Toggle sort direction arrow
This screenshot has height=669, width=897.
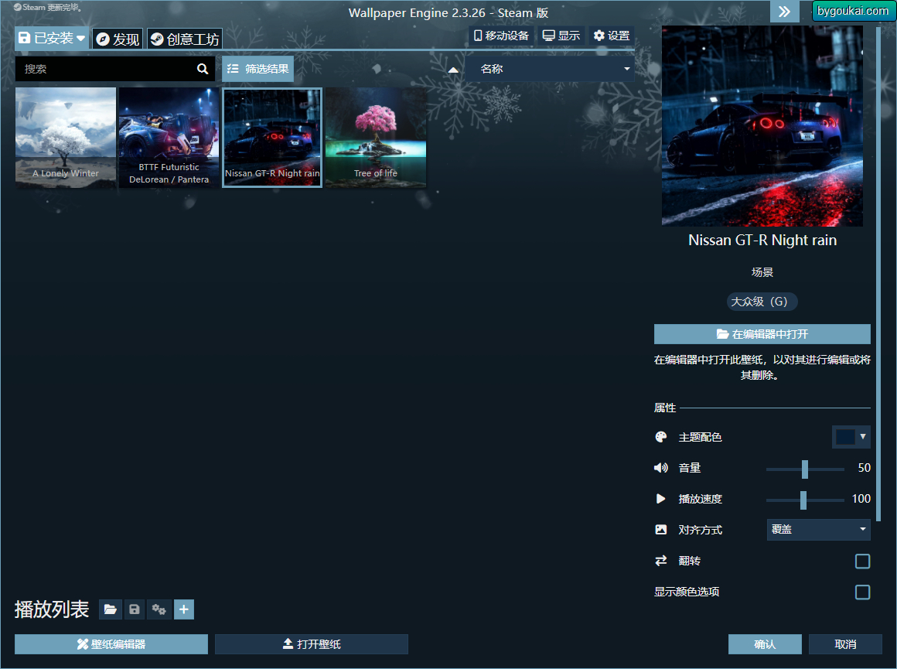[453, 70]
